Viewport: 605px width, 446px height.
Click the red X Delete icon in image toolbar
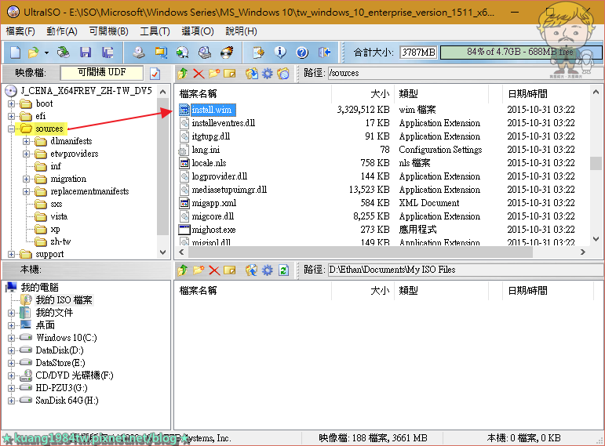(199, 73)
